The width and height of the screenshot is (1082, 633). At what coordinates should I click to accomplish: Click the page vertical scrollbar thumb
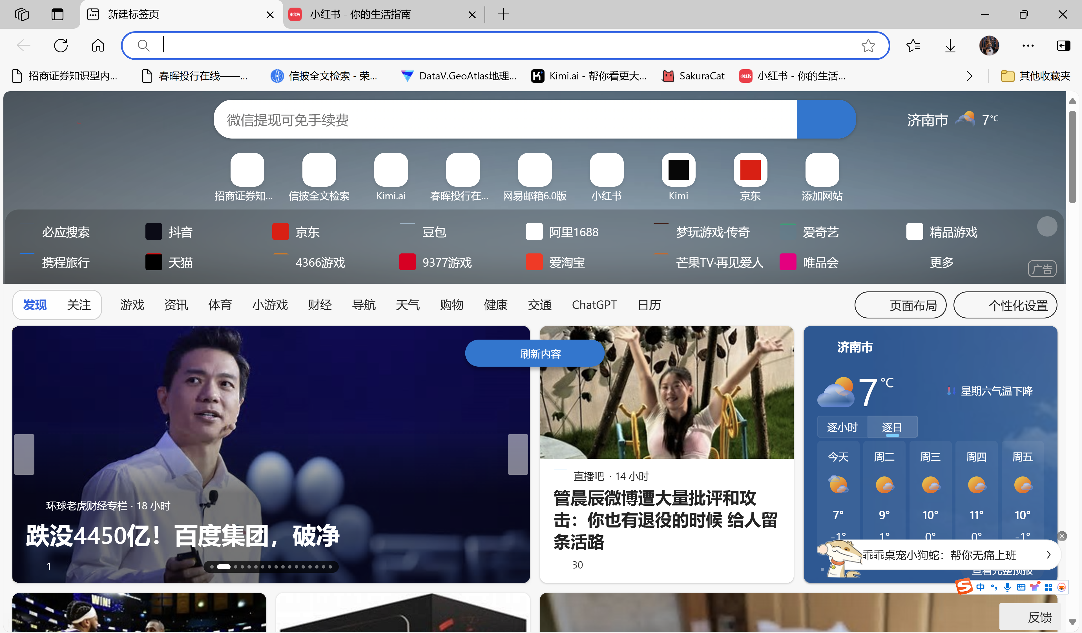coord(1072,157)
